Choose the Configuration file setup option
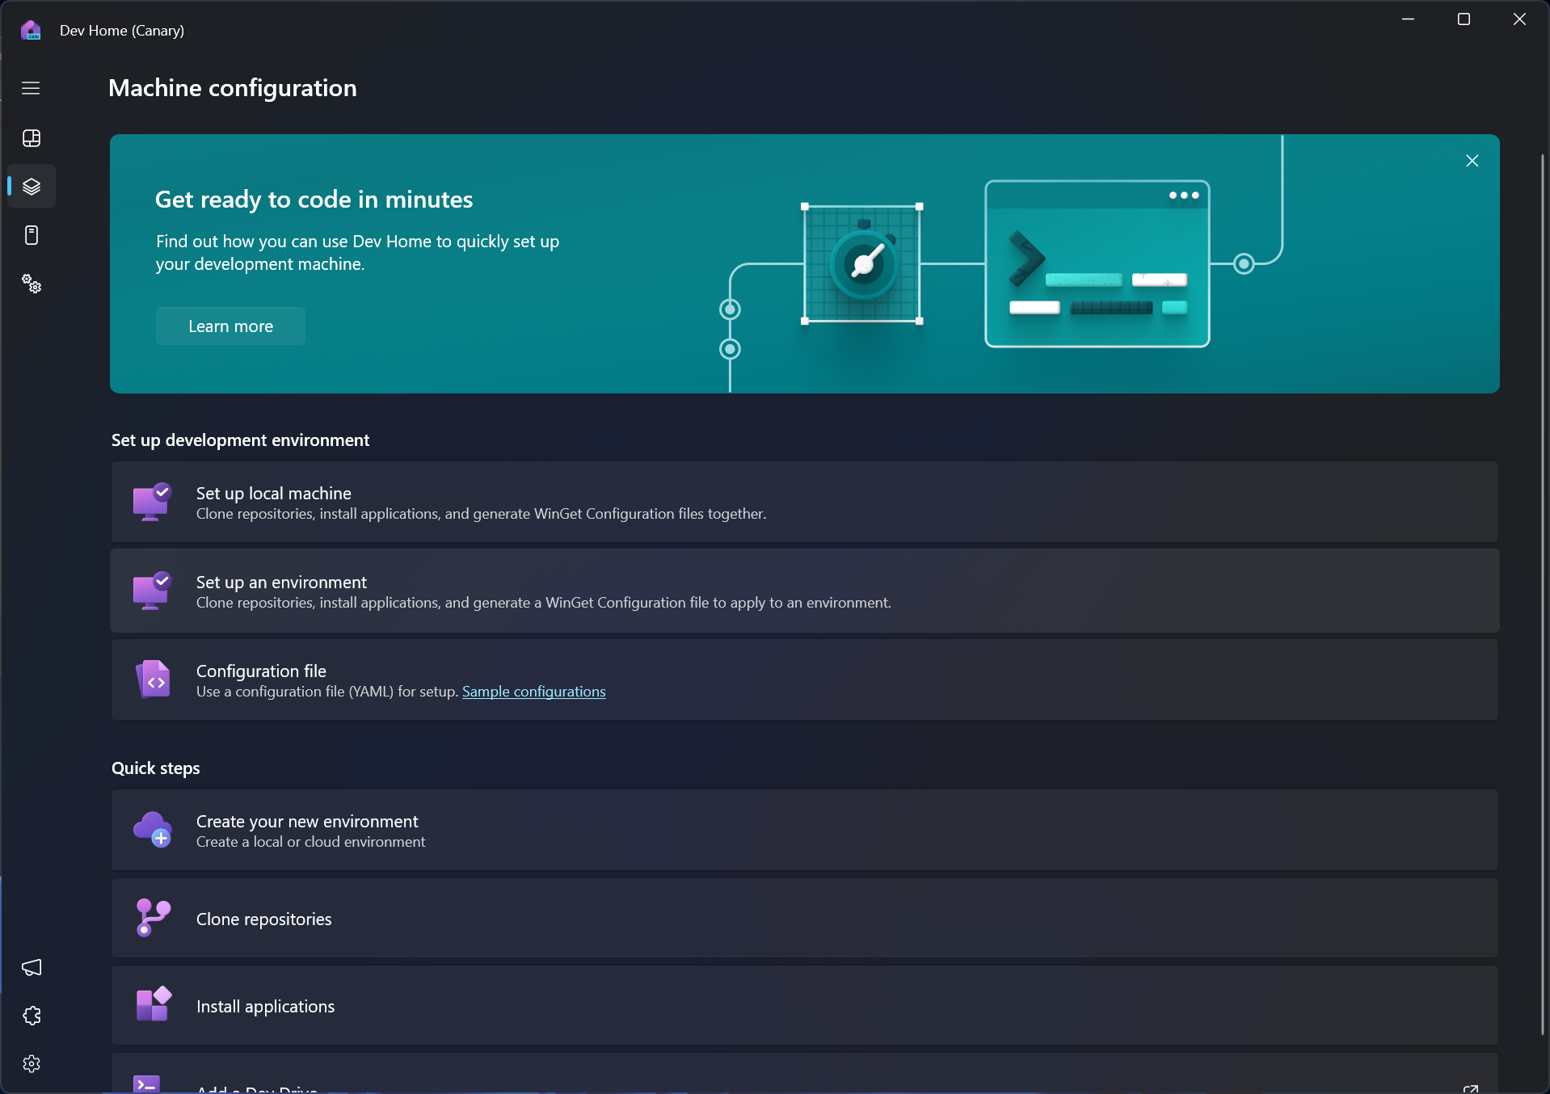This screenshot has width=1550, height=1094. coord(804,680)
